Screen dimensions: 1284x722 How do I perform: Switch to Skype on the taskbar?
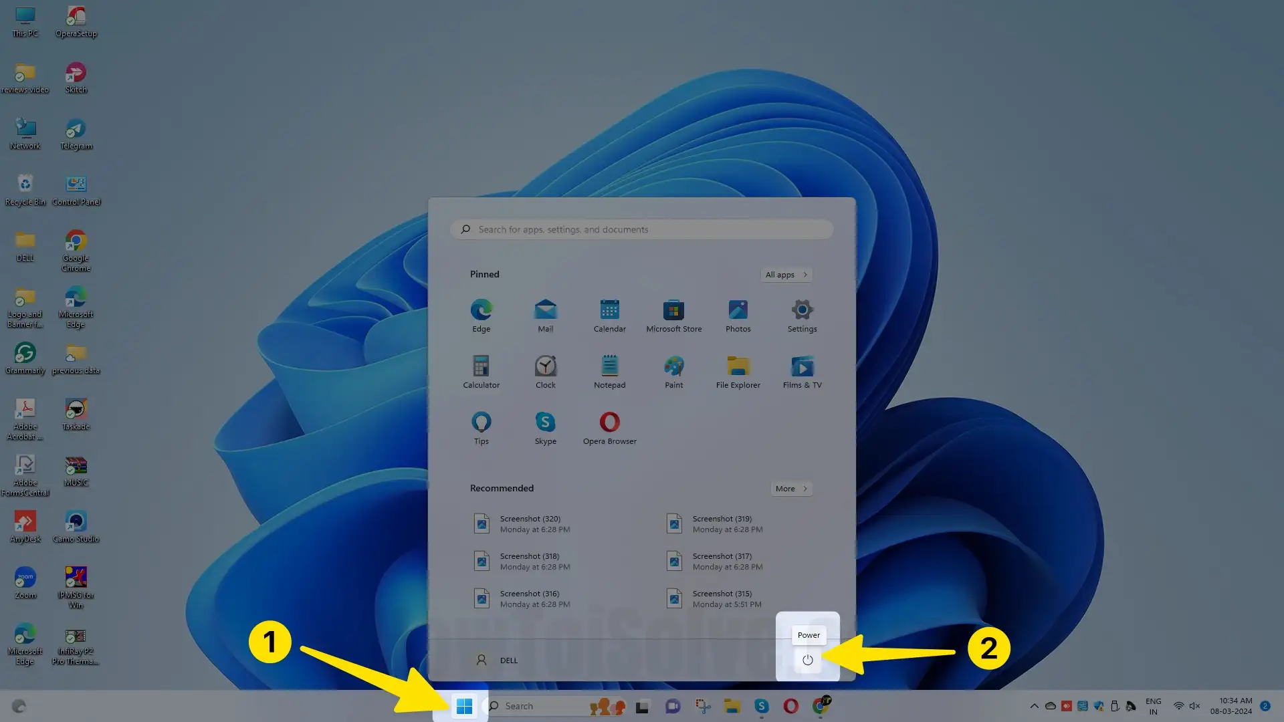(761, 706)
